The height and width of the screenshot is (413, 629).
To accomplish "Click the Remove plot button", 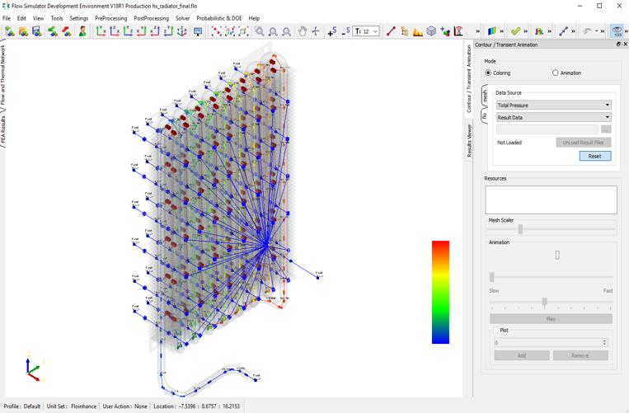I will [580, 355].
